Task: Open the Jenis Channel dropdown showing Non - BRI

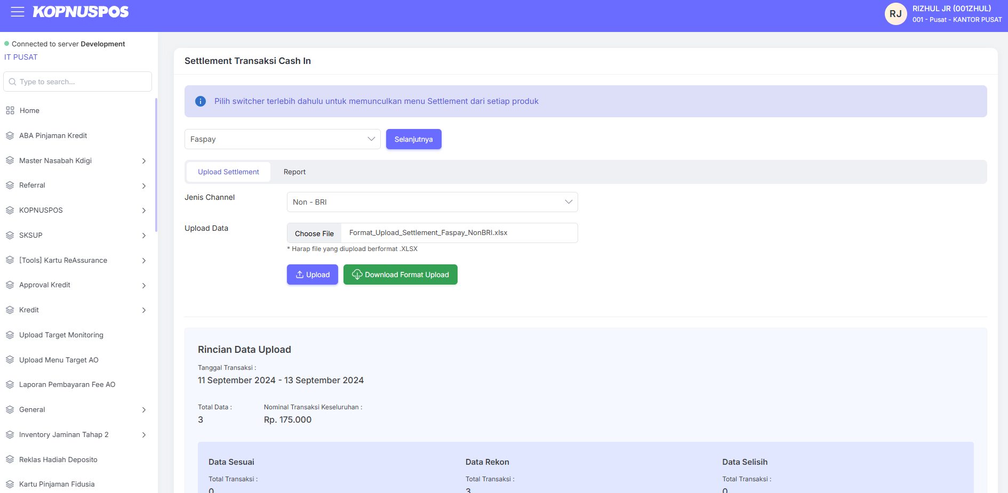Action: 432,202
